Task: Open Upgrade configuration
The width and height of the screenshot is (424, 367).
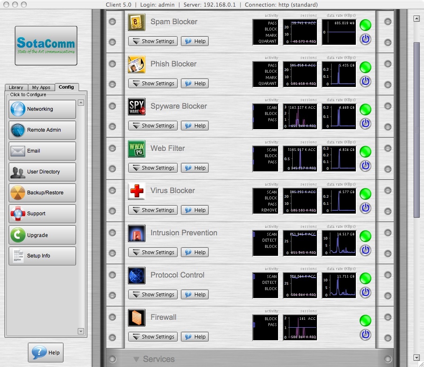Action: pos(43,235)
